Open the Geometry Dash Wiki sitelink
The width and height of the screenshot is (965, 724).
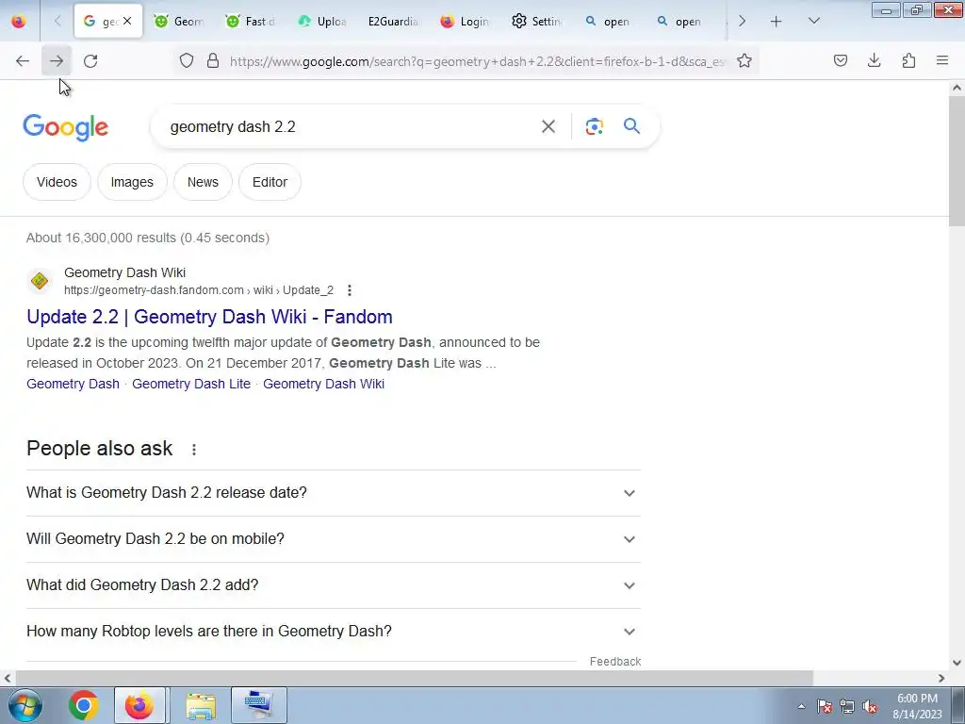(x=324, y=385)
